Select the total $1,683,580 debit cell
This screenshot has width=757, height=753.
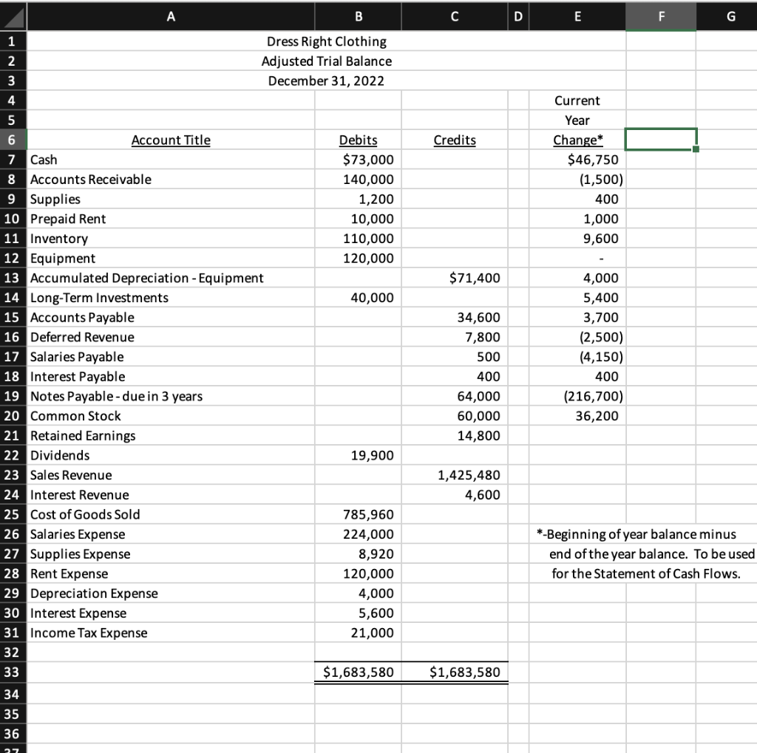point(358,672)
